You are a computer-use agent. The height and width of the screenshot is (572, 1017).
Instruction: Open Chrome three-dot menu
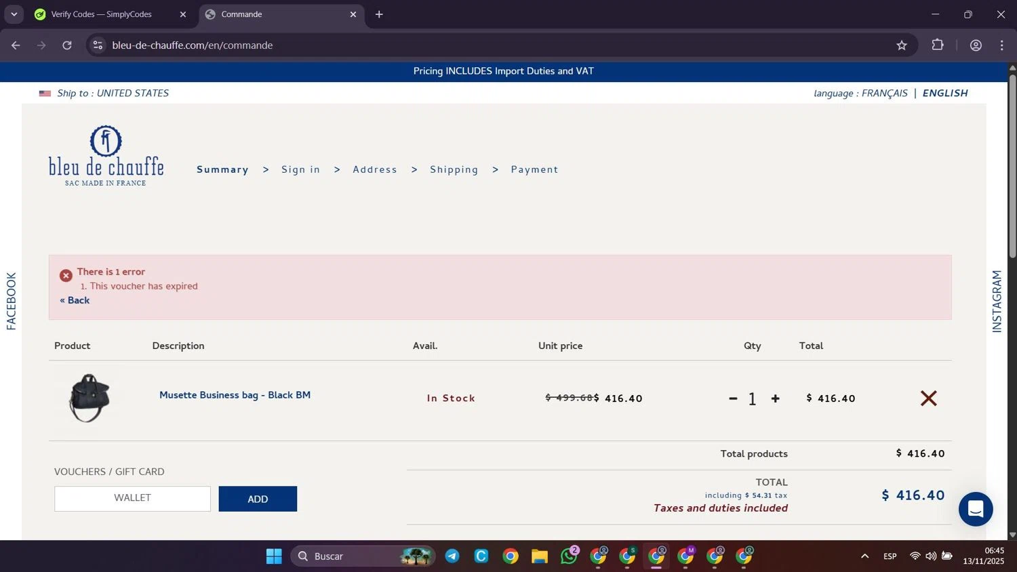[1001, 45]
